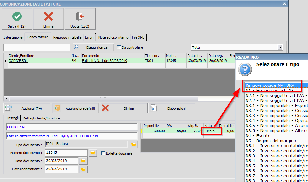Open the Dettagli cliente/fornitore sub-tab

[x=41, y=118]
